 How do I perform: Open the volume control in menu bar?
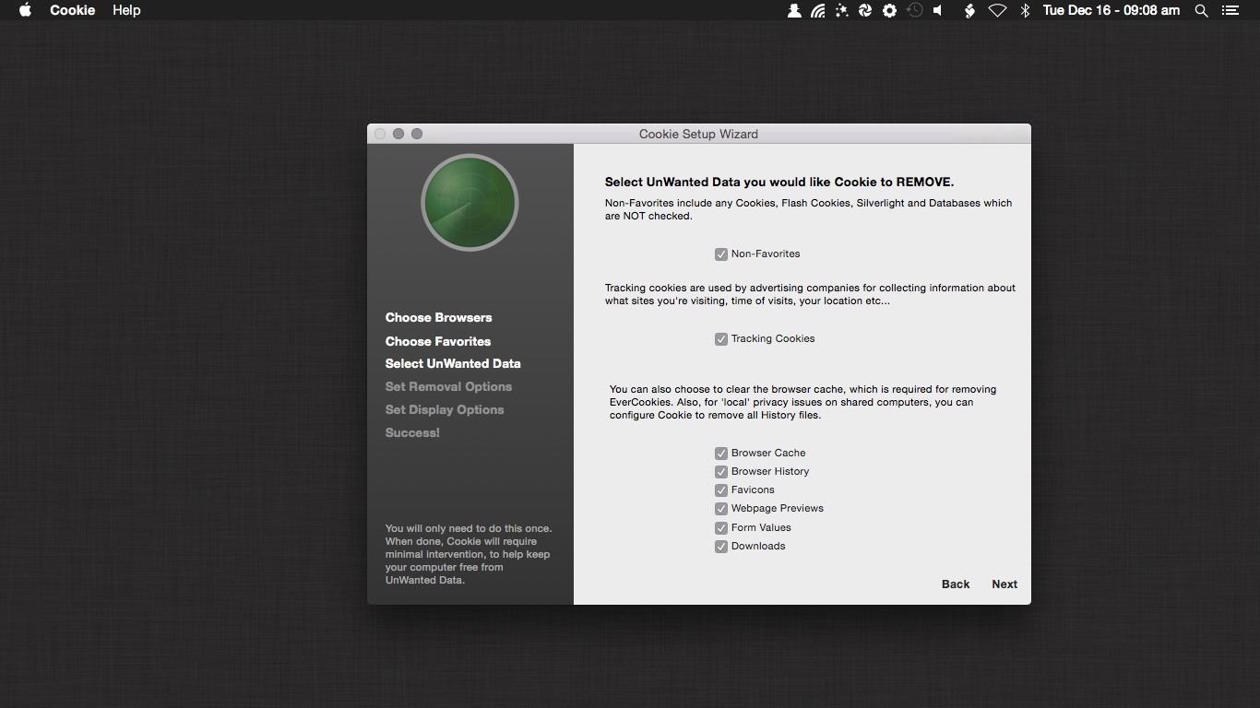click(938, 10)
